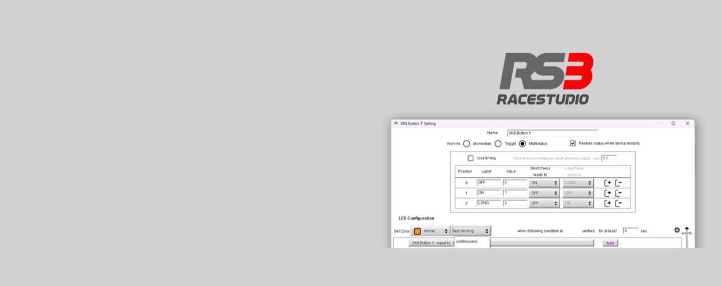Click the value field containing 0
This screenshot has width=721, height=286.
pos(515,182)
